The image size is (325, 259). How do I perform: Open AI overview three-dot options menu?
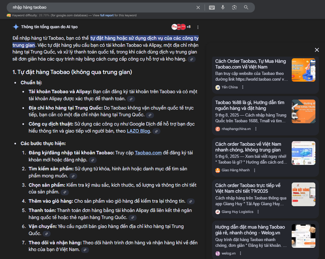[x=198, y=27]
